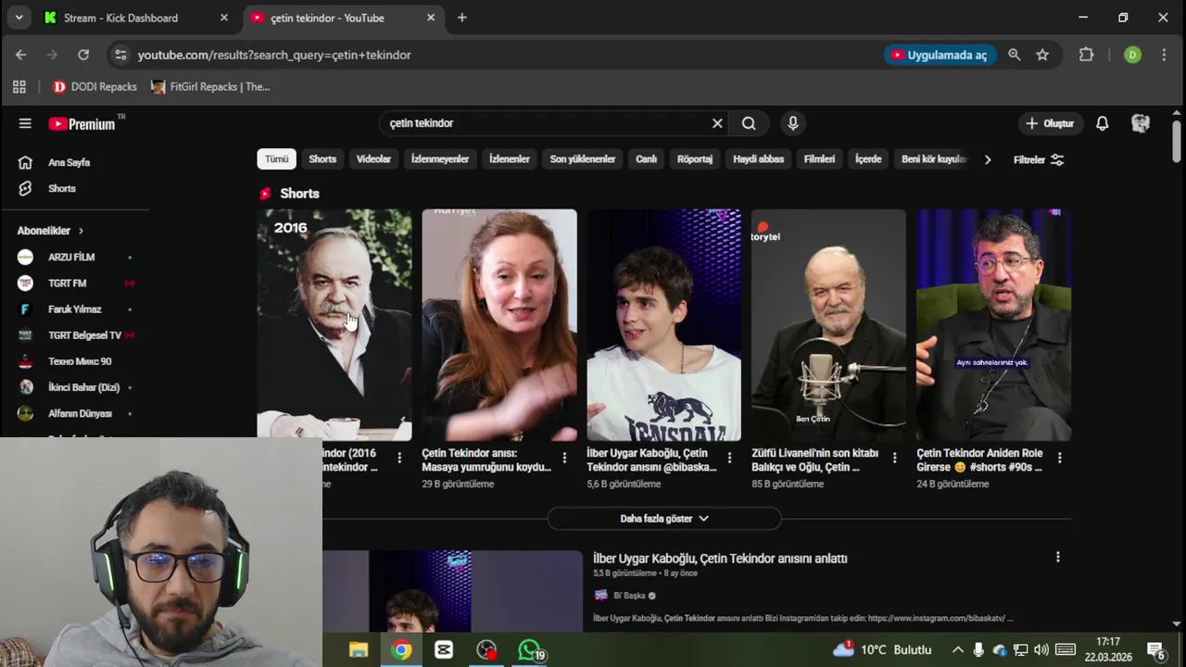Select the Röportaj filter chip

coord(695,159)
